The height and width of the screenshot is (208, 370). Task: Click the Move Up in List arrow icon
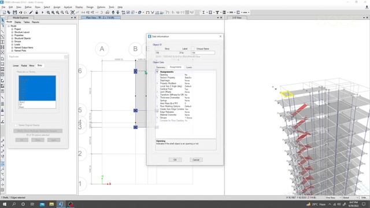pyautogui.click(x=113, y=12)
